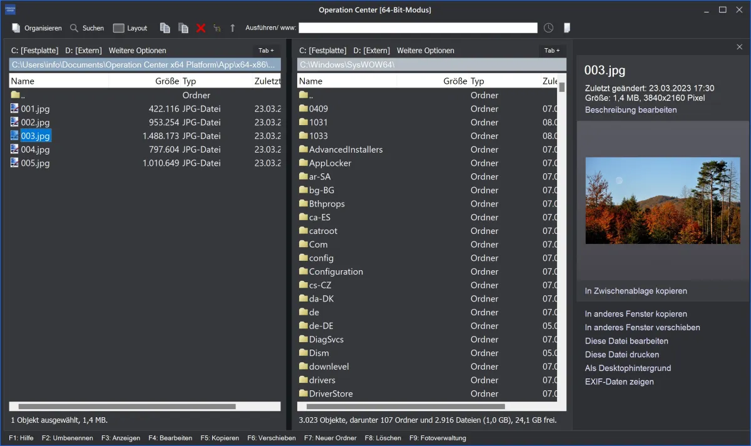Add a new tab in left pane

(266, 51)
